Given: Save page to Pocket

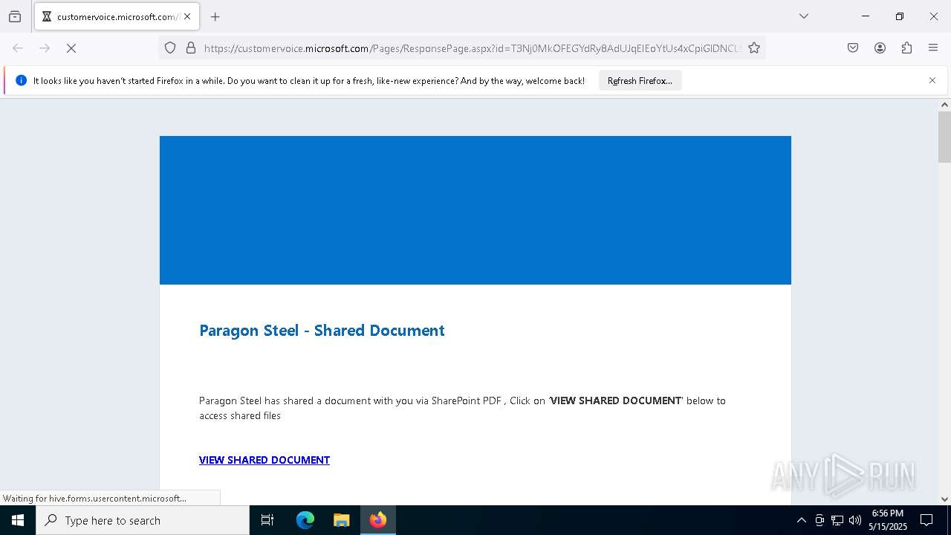Looking at the screenshot, I should 853,48.
